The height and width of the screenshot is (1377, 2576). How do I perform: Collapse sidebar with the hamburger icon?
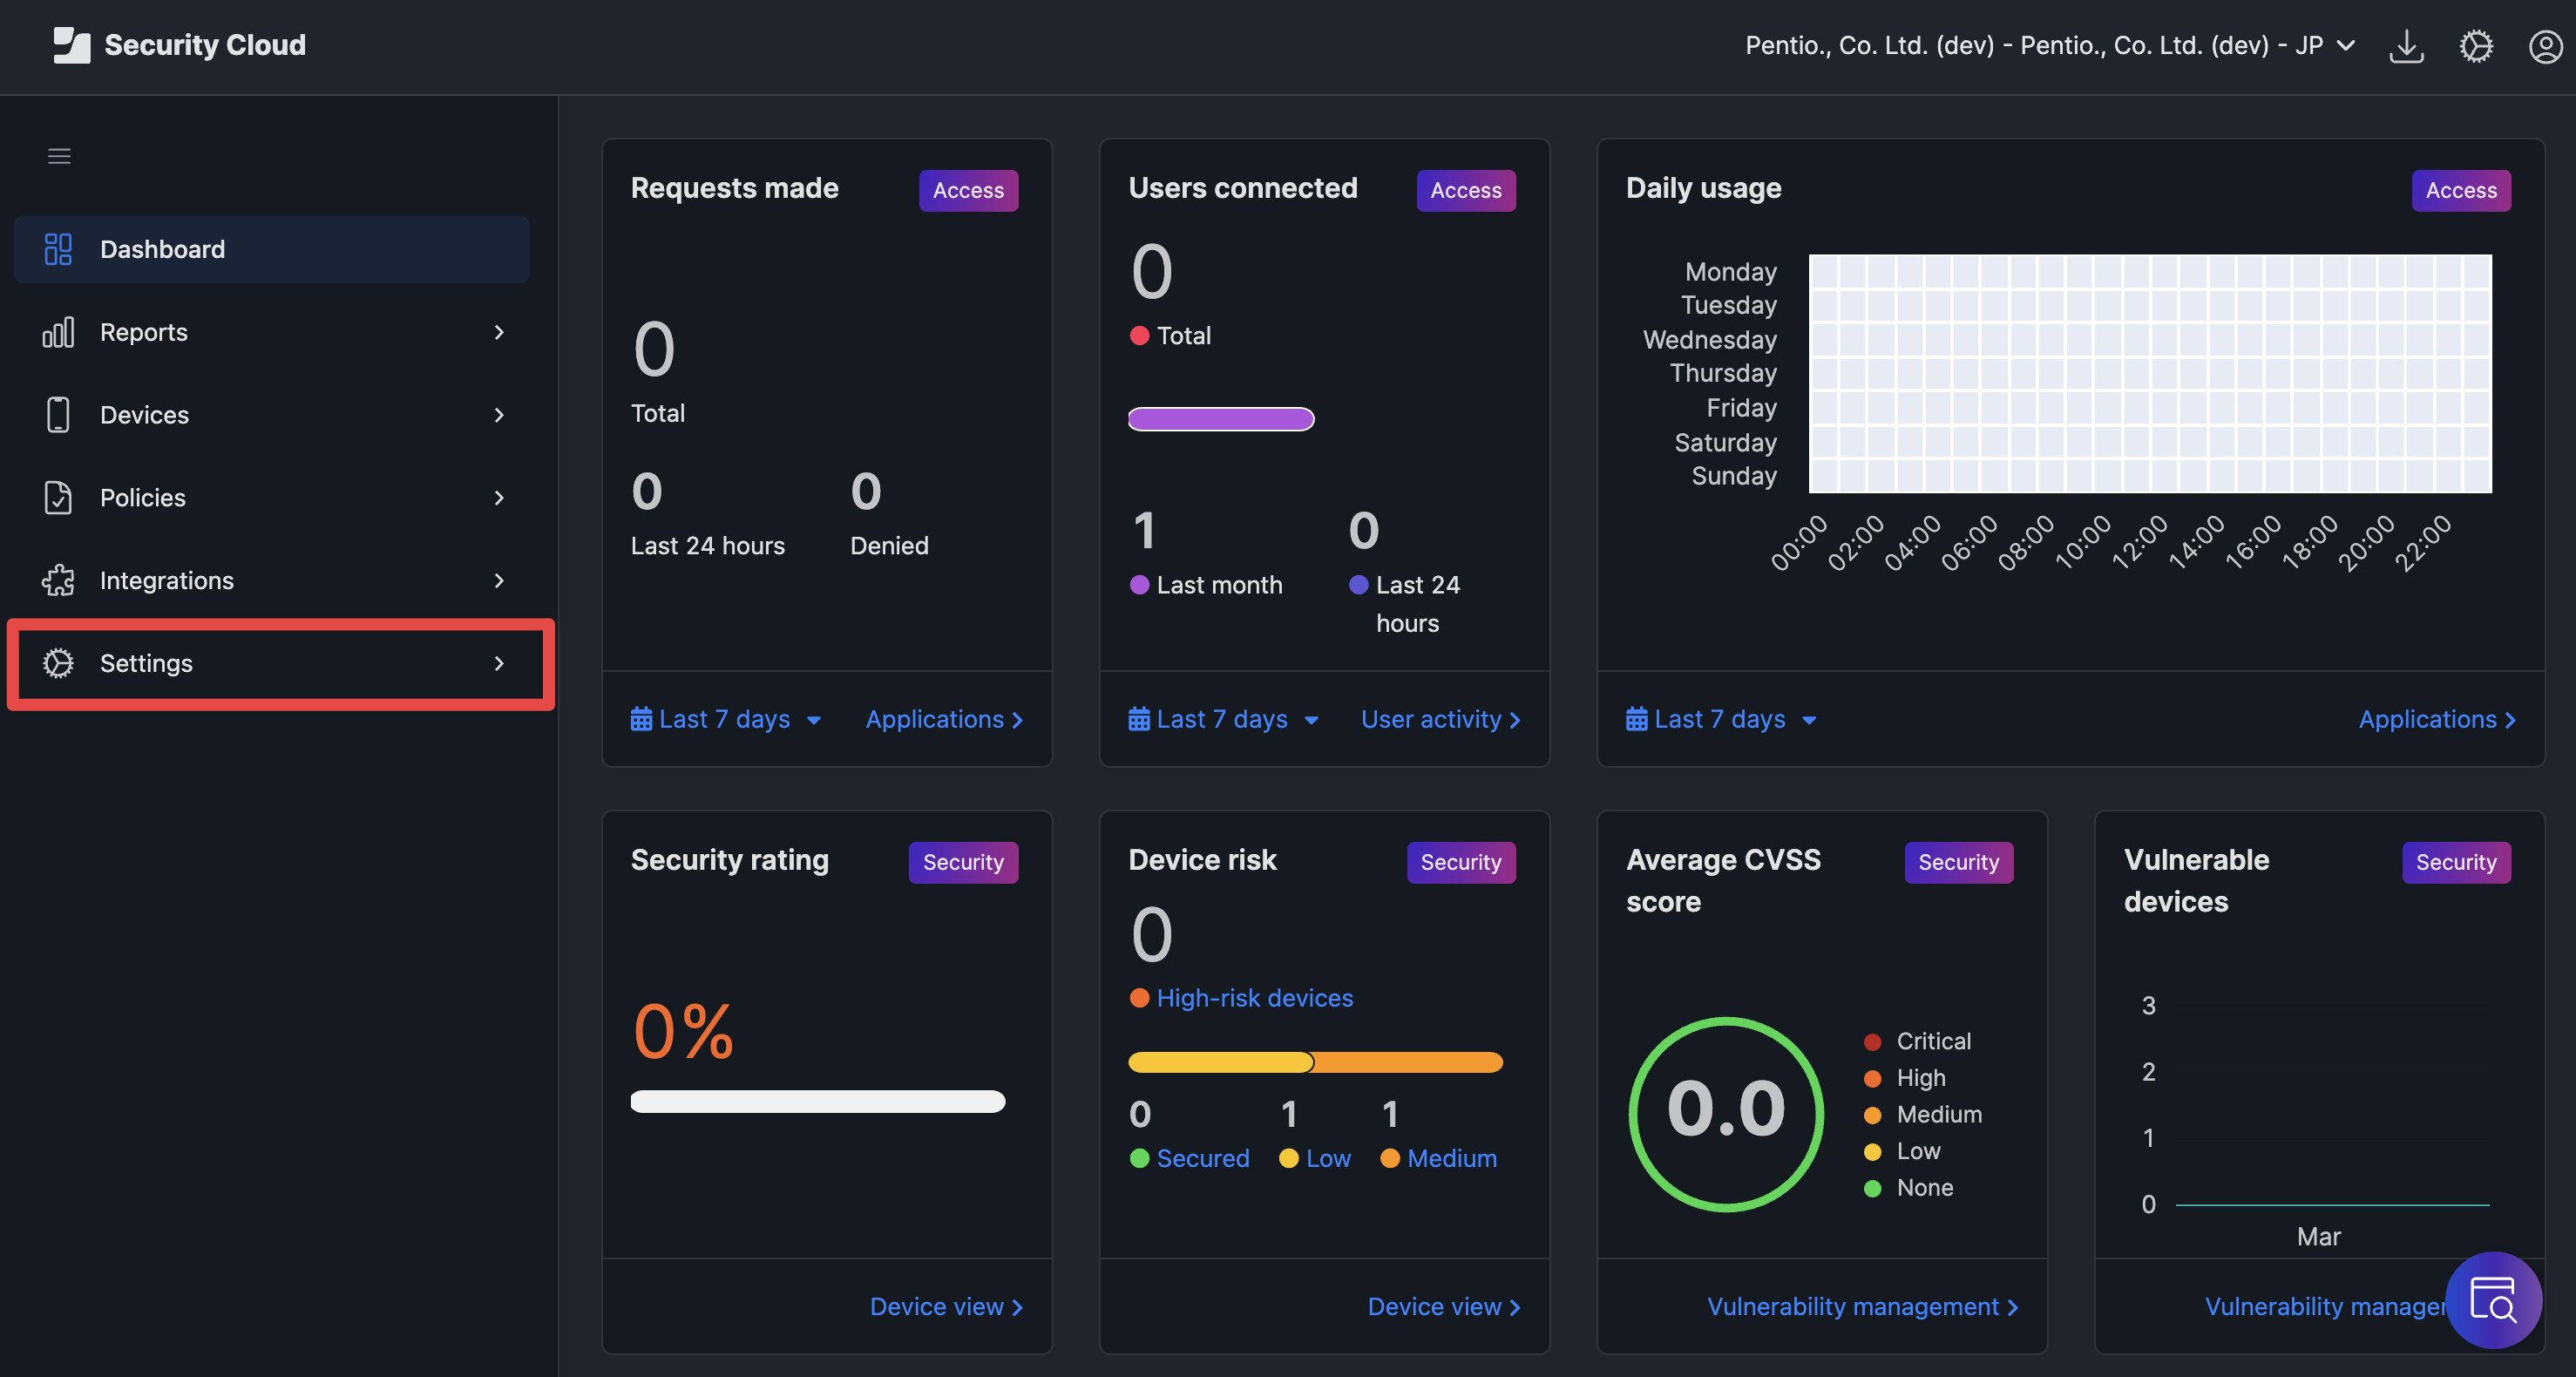point(59,156)
